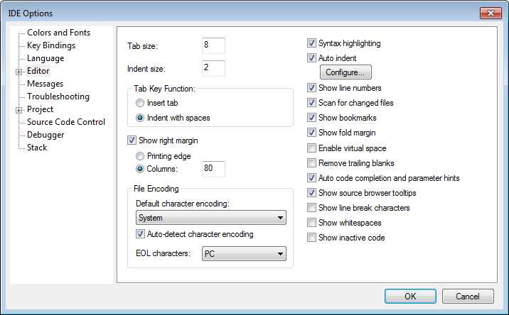509x315 pixels.
Task: Open Key Bindings options page
Action: click(x=50, y=45)
